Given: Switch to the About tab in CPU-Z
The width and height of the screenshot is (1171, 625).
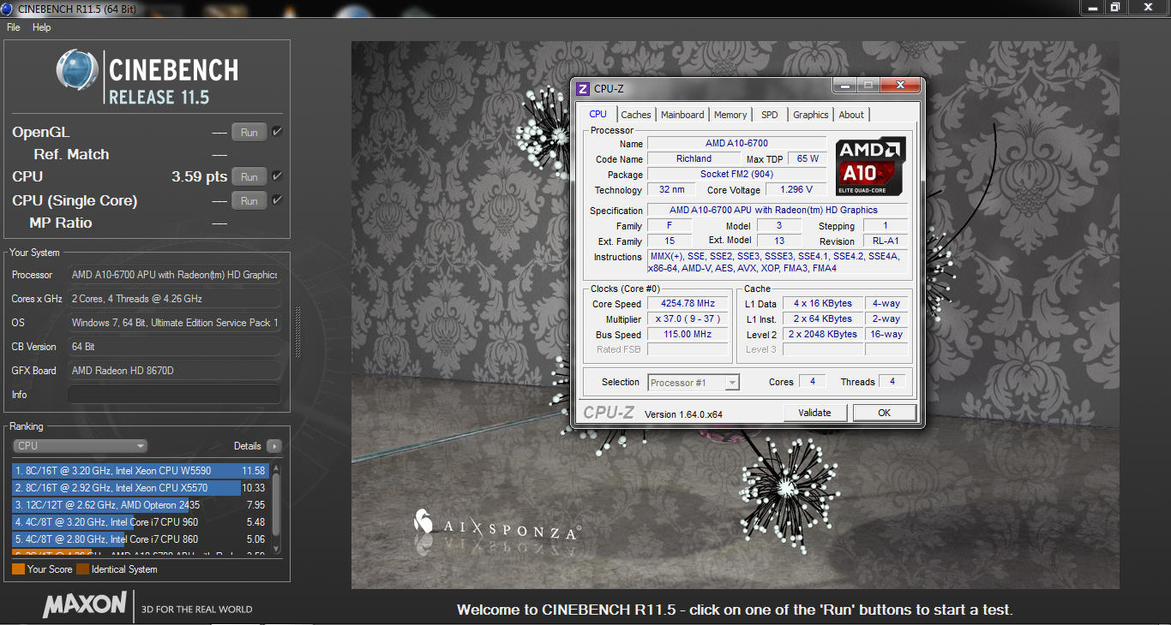Looking at the screenshot, I should [x=851, y=115].
